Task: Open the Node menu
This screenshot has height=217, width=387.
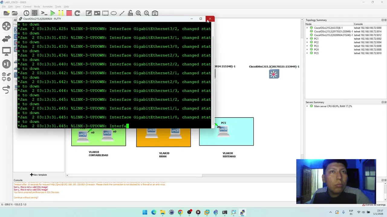Action: (37, 7)
